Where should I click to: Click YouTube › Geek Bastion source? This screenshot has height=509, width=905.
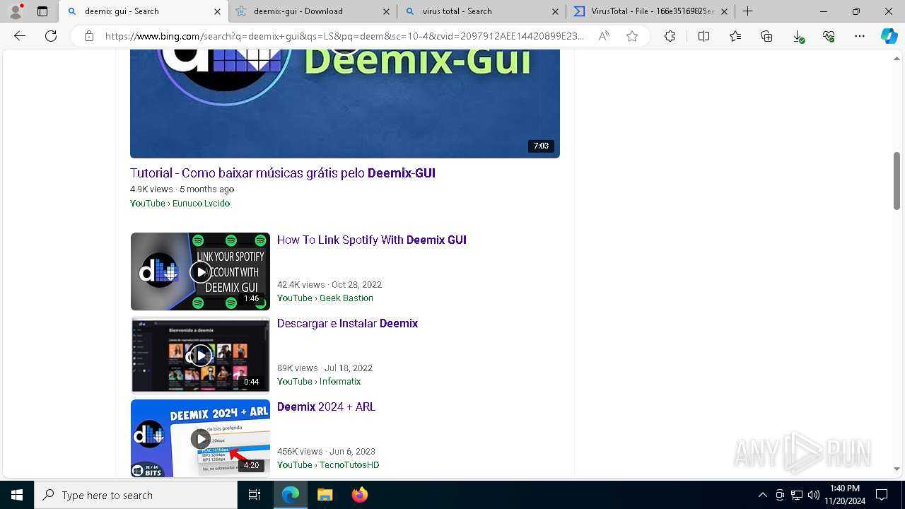pyautogui.click(x=325, y=298)
